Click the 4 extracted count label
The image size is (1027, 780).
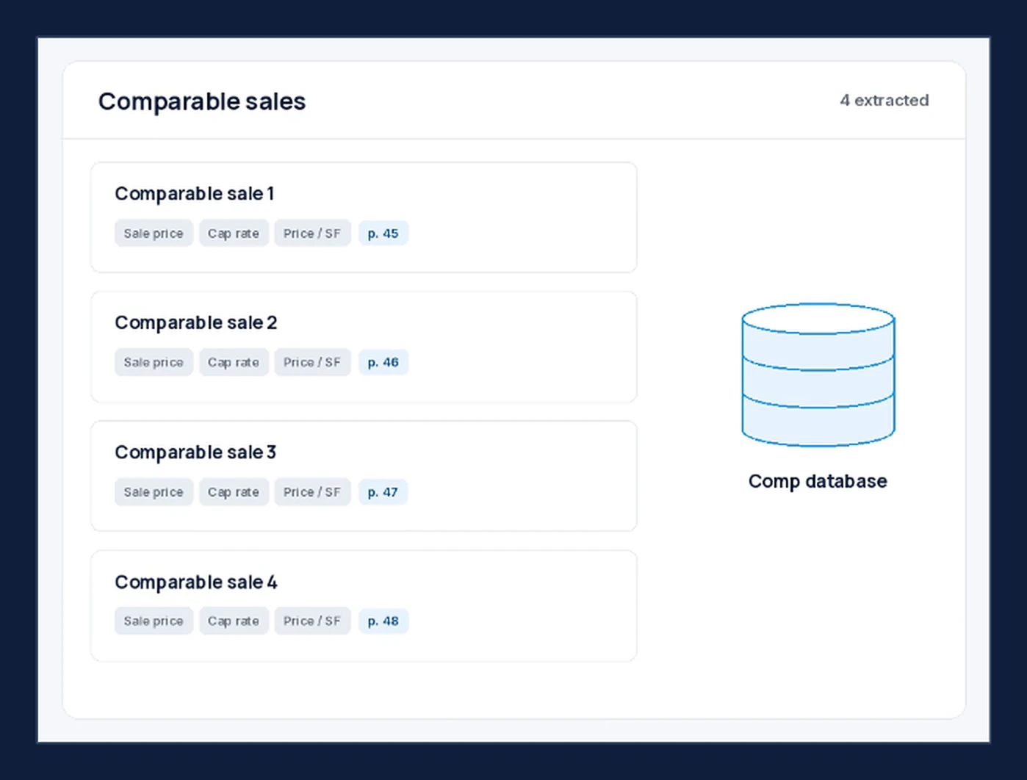click(x=884, y=101)
